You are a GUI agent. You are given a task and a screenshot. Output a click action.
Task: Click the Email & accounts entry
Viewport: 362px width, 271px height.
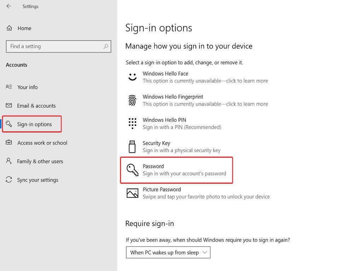[x=36, y=106]
